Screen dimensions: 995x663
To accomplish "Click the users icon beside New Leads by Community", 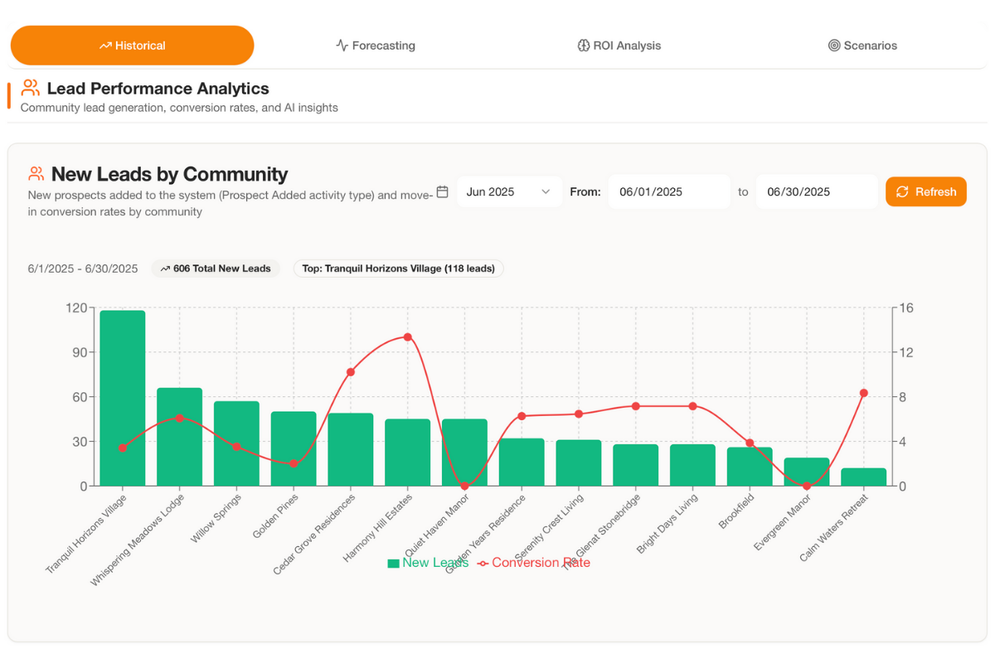I will 36,174.
